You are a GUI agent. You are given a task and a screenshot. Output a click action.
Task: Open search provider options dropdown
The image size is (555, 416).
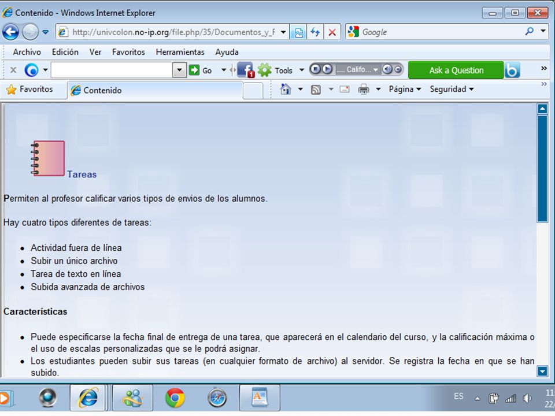point(543,31)
